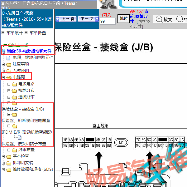This screenshot has width=187, height=187.
Task: Select IPDM E/R (发动机舱智能配电) item
Action: coord(27,132)
